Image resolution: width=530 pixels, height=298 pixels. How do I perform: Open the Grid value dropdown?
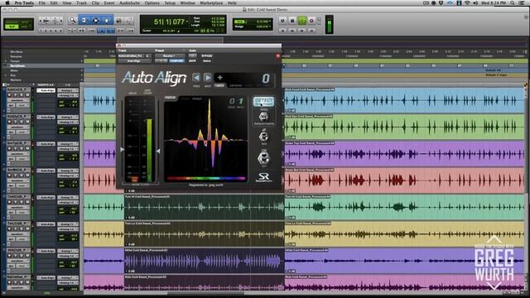click(270, 22)
